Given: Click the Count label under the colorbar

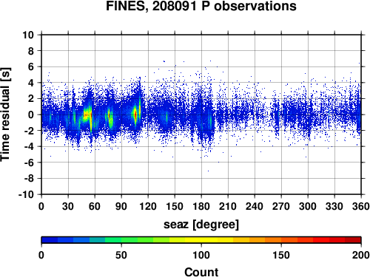Looking at the screenshot, I should tap(201, 272).
